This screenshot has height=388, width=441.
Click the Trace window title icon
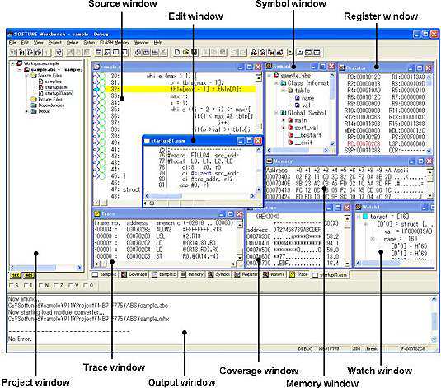(97, 214)
